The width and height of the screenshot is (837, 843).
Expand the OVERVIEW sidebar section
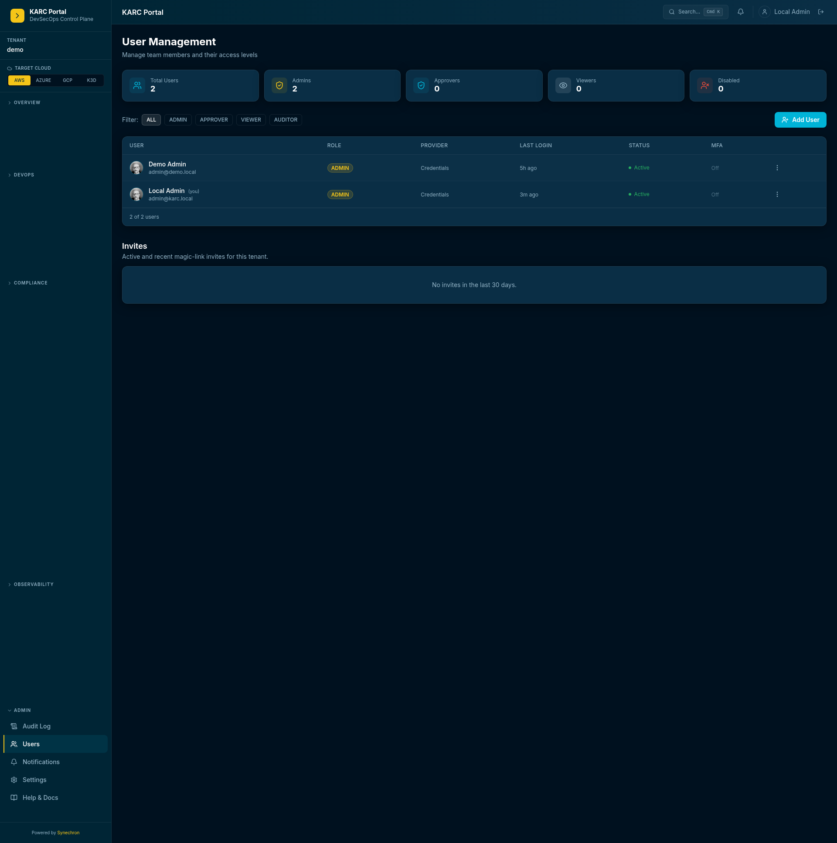27,102
